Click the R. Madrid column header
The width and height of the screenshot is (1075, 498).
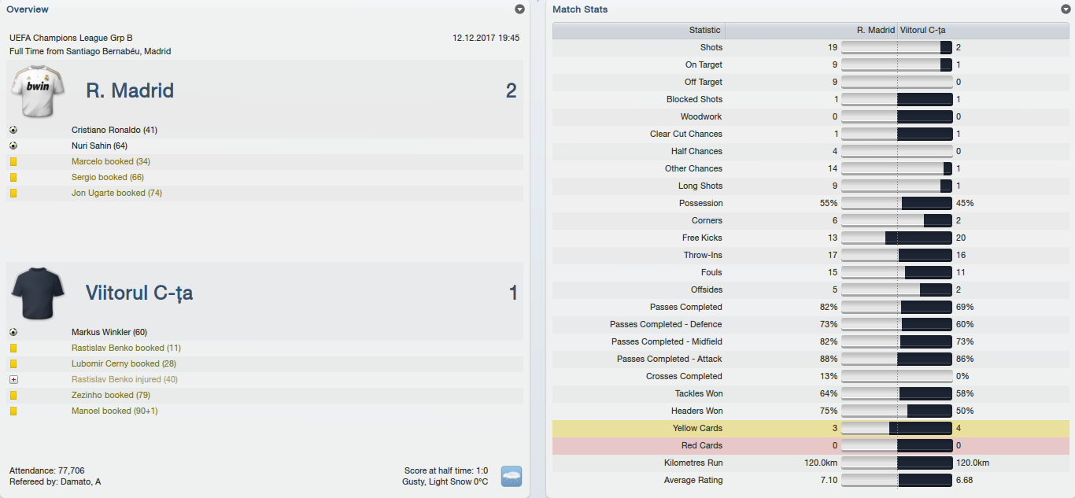click(x=811, y=30)
